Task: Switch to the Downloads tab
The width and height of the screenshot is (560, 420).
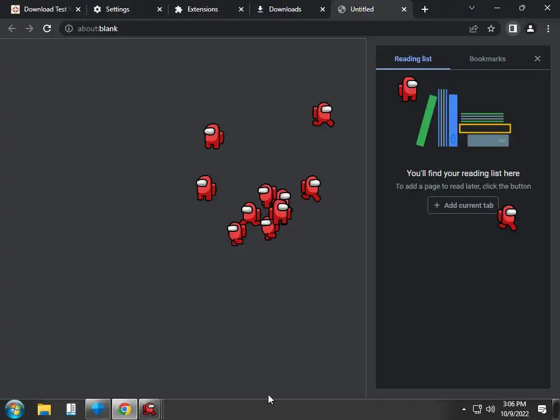Action: click(290, 9)
